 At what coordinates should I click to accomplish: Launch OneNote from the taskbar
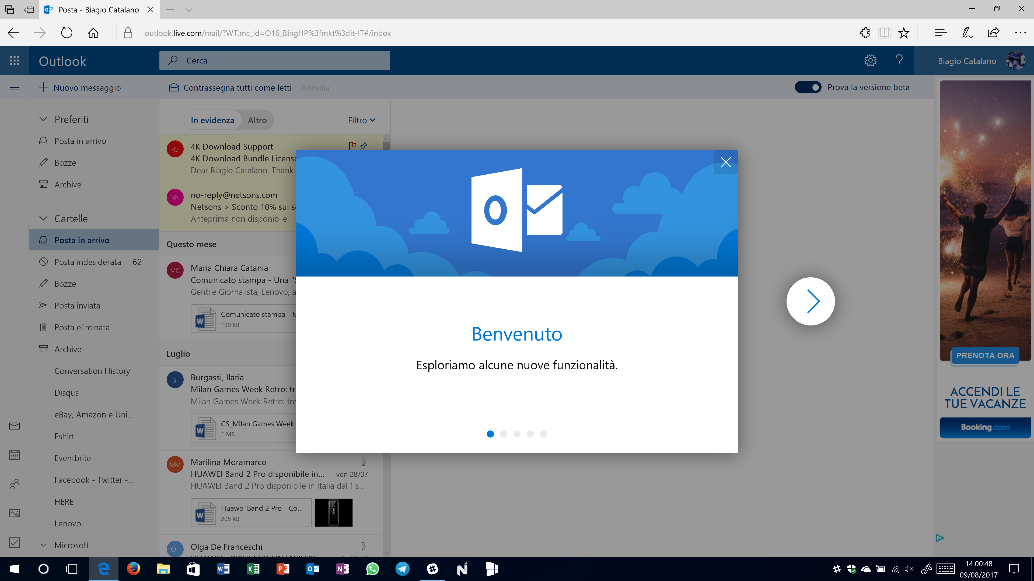tap(343, 569)
